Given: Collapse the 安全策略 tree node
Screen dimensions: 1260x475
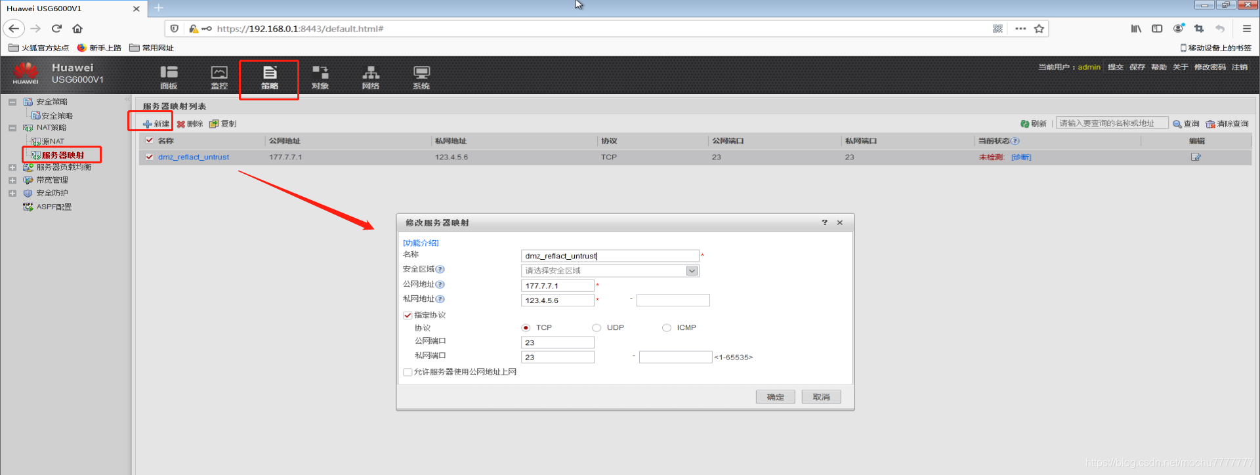Looking at the screenshot, I should tap(12, 102).
